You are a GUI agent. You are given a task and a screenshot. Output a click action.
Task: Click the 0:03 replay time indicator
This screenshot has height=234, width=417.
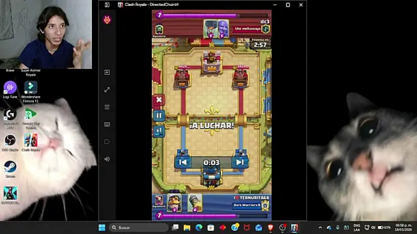211,162
